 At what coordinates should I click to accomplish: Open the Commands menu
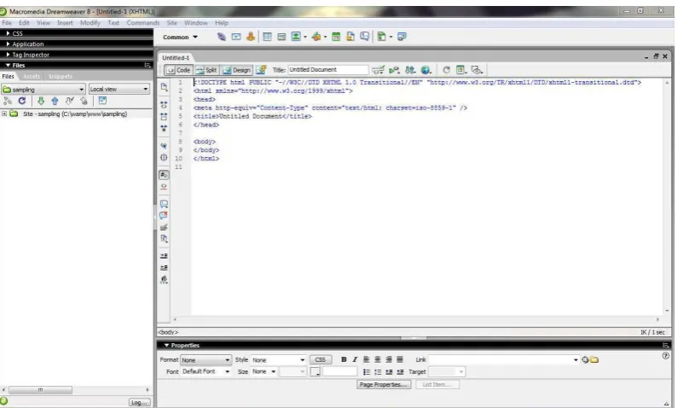coord(142,23)
